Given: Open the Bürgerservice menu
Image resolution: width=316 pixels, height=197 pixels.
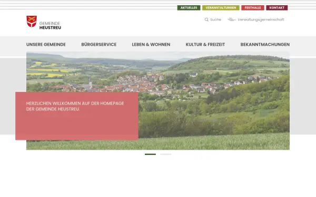Looking at the screenshot, I should click(99, 45).
